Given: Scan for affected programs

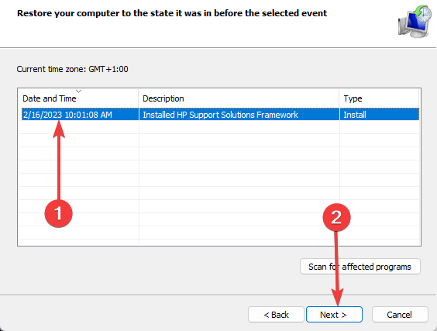Looking at the screenshot, I should tap(360, 267).
